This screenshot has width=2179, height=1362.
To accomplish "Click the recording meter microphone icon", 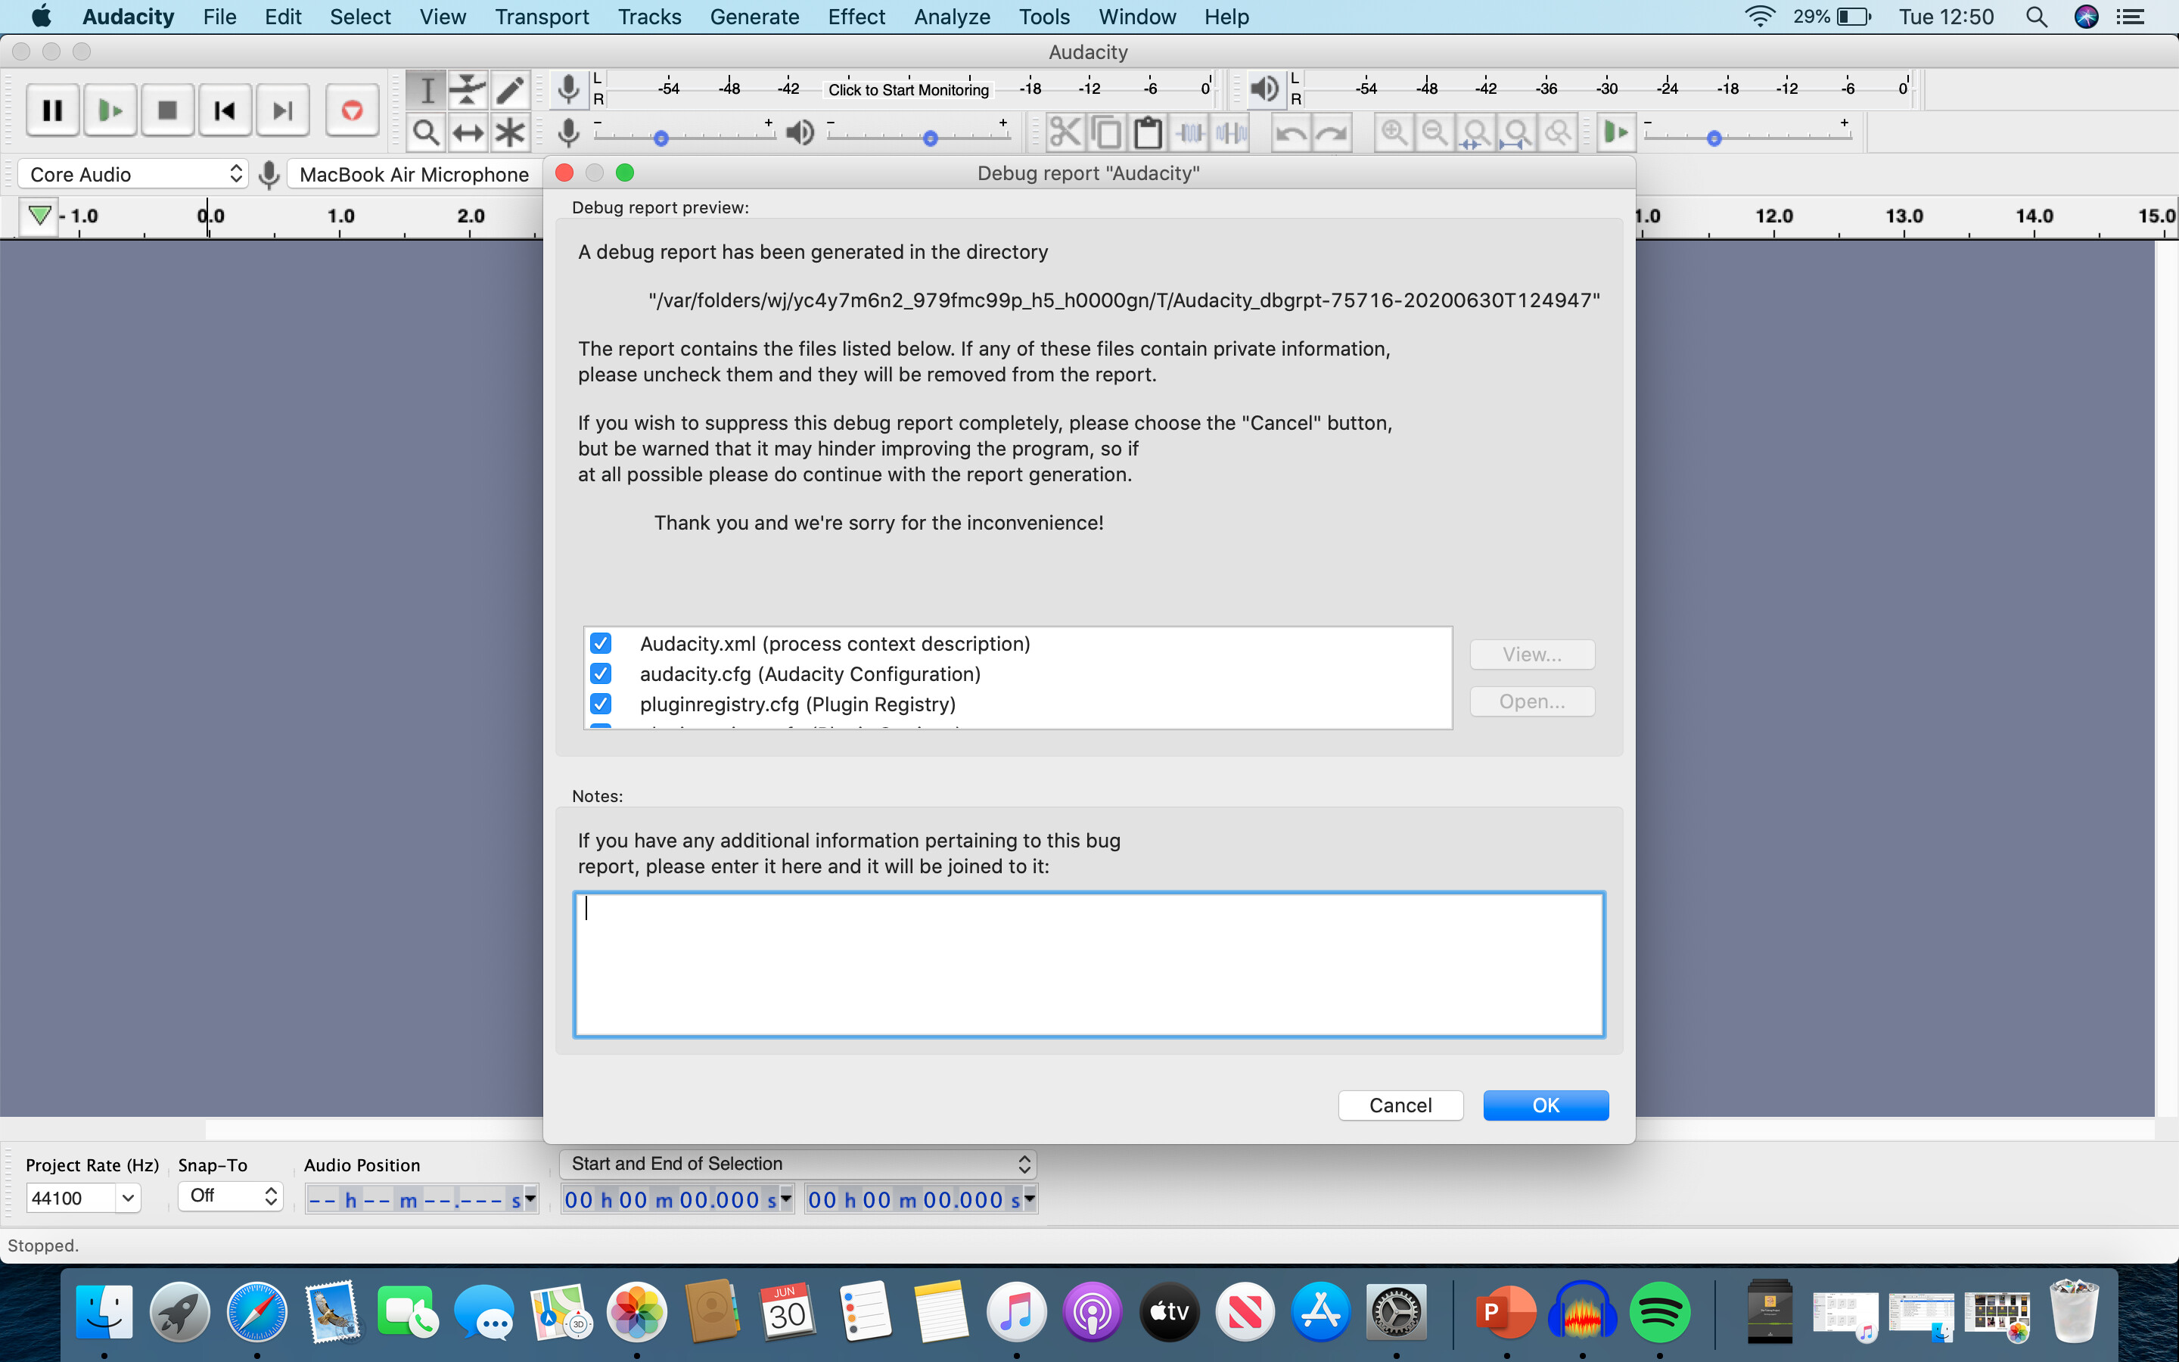I will point(568,89).
